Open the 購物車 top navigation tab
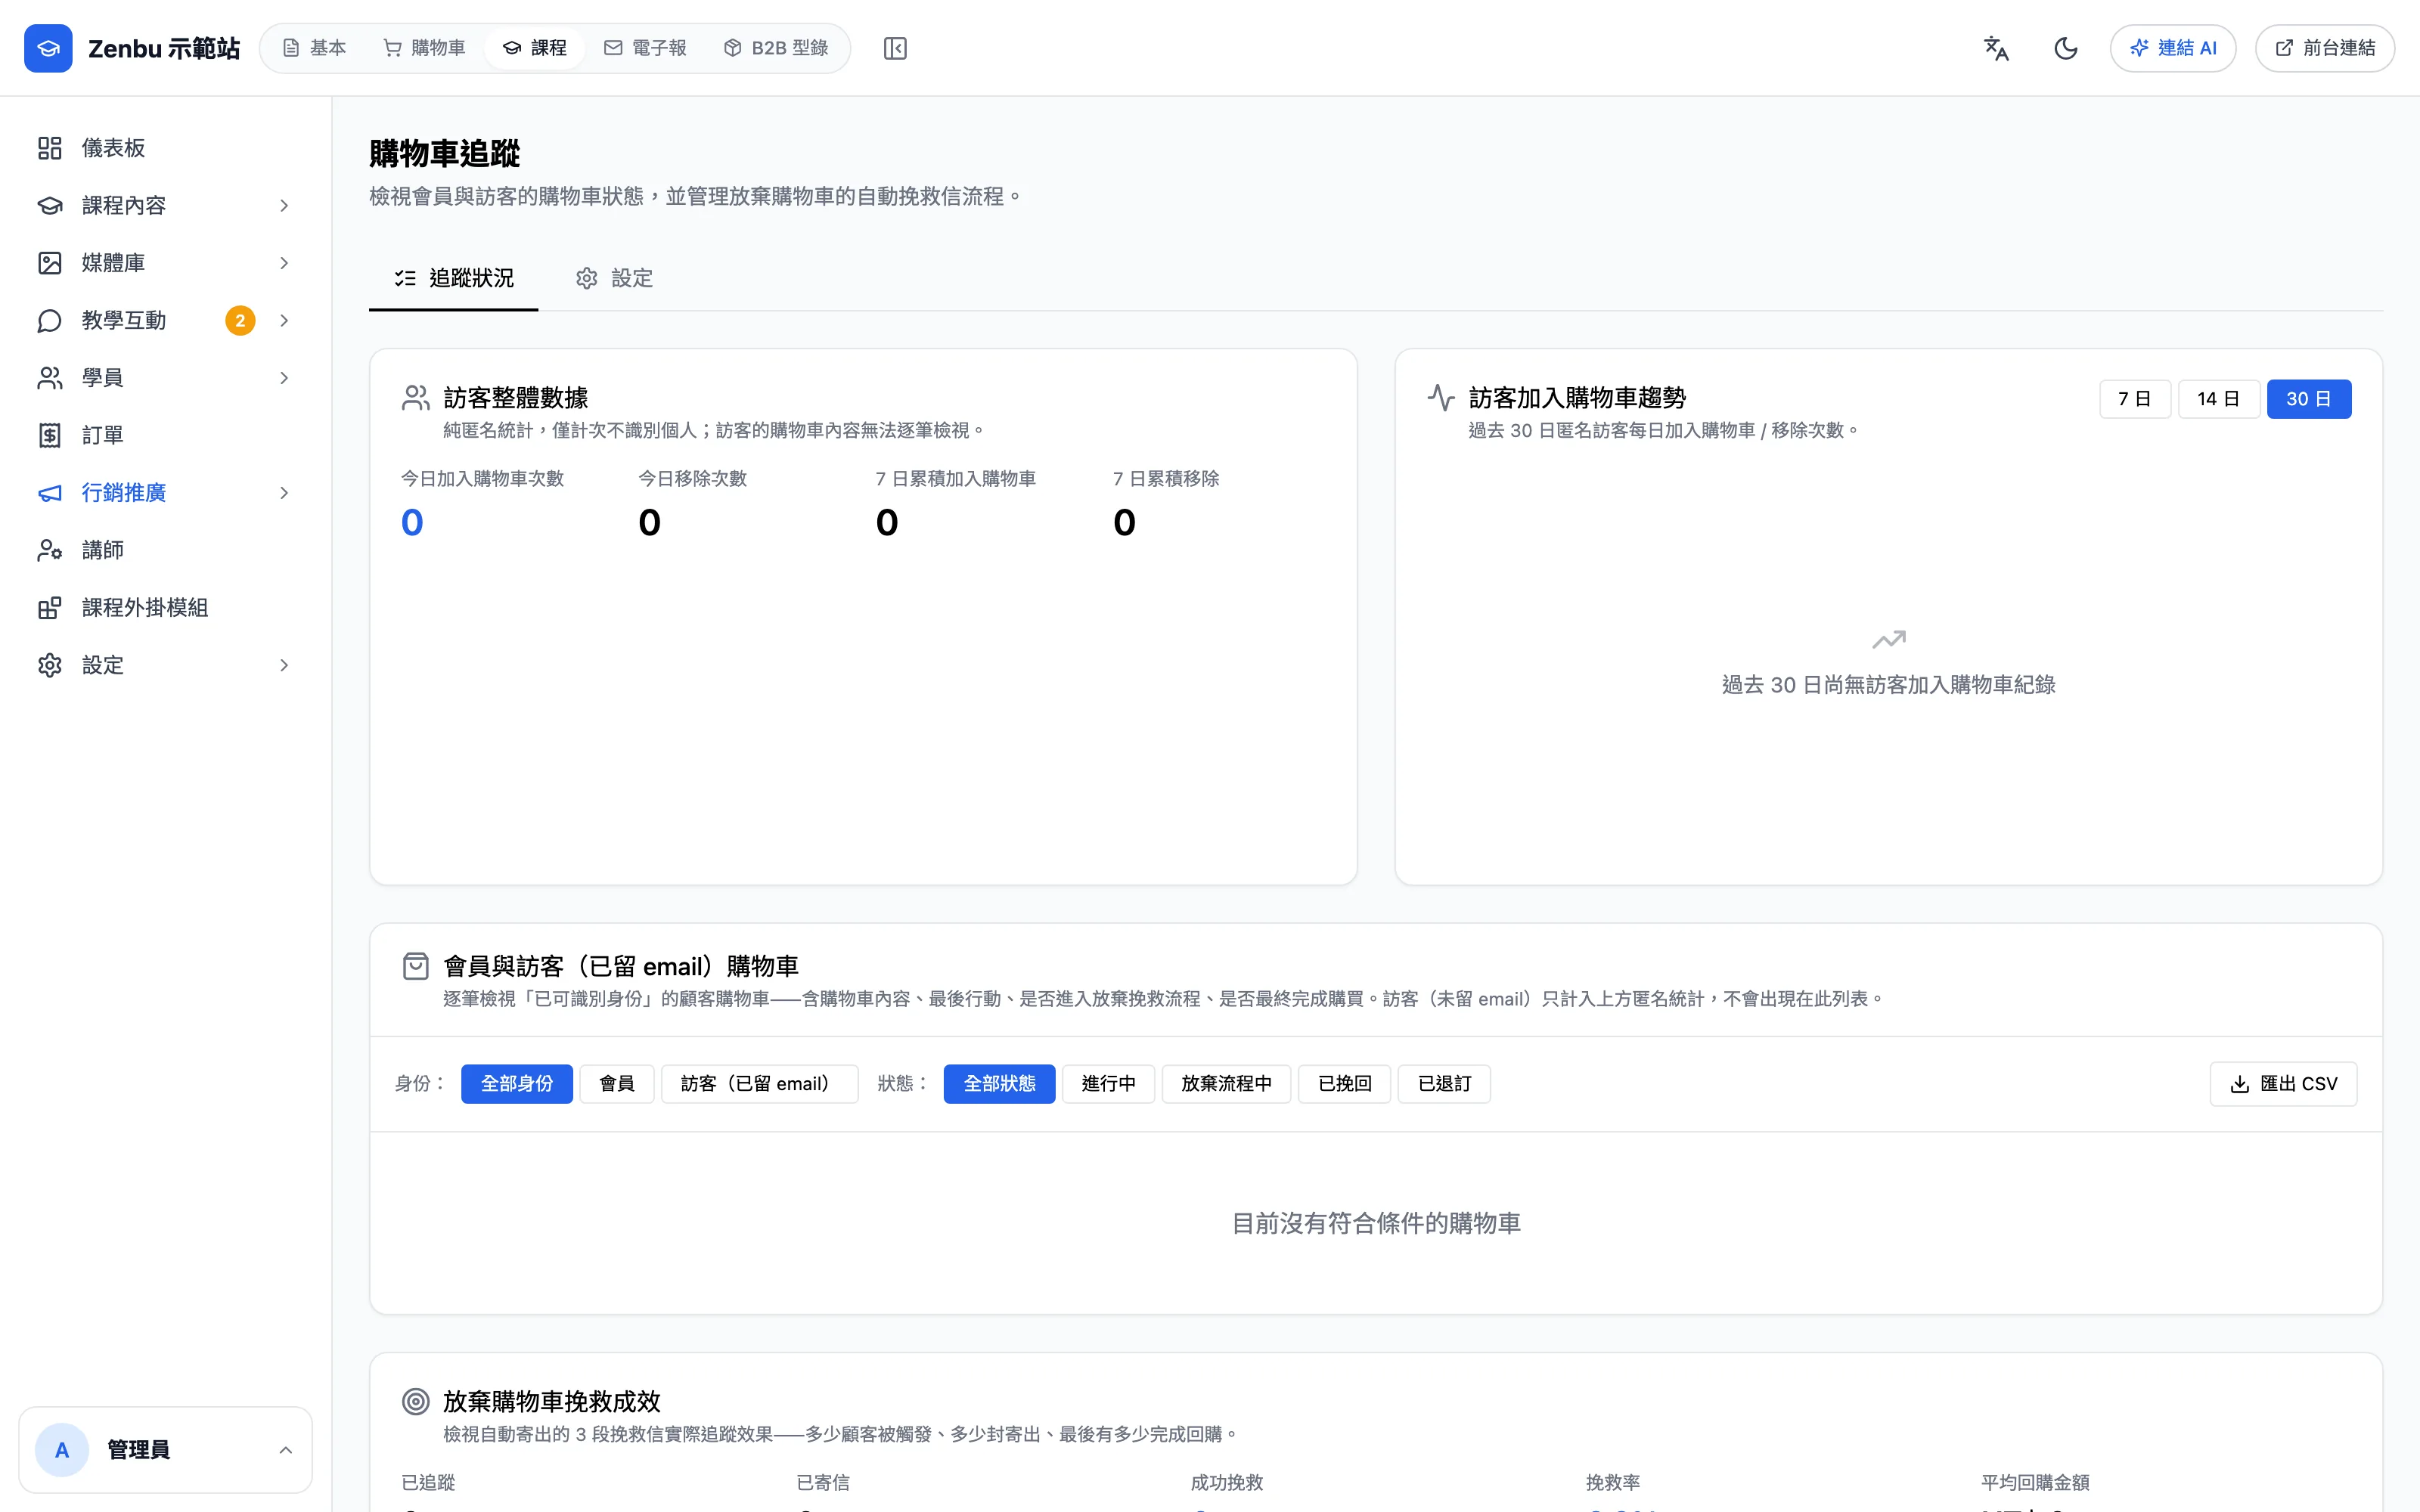The height and width of the screenshot is (1512, 2420). (425, 48)
